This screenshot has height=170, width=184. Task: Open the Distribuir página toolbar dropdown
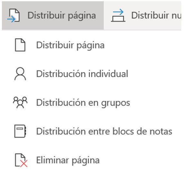coord(53,15)
